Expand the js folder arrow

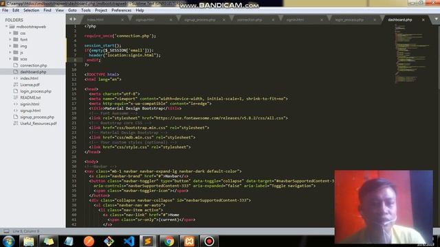click(x=10, y=52)
